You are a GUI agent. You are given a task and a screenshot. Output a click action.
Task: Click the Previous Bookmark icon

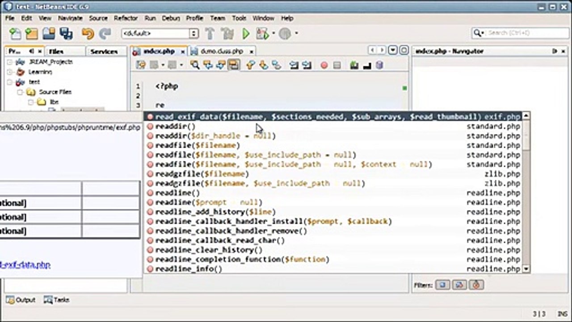250,65
